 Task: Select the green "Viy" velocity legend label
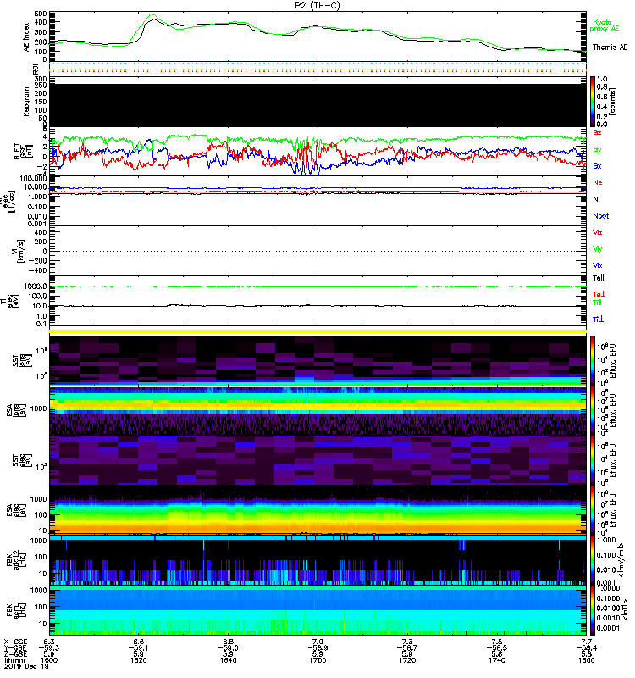tap(597, 249)
